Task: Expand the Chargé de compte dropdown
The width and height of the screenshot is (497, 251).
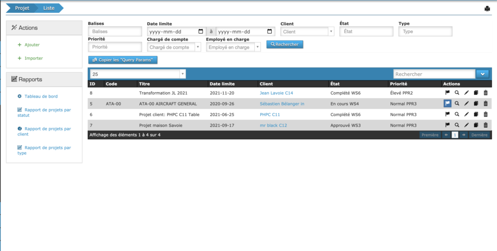Action: pyautogui.click(x=174, y=47)
